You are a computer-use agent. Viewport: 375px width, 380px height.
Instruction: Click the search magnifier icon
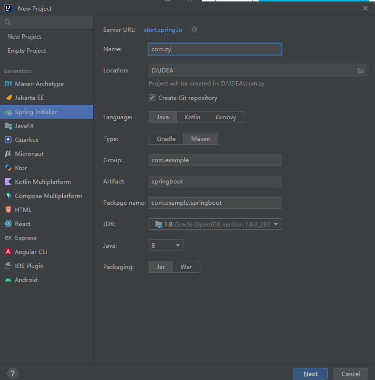(x=8, y=22)
